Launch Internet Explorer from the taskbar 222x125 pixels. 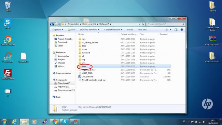tap(14, 122)
